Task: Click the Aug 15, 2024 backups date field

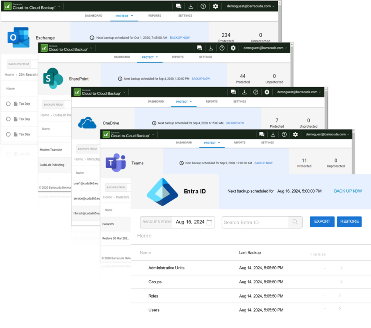Action: [x=178, y=222]
